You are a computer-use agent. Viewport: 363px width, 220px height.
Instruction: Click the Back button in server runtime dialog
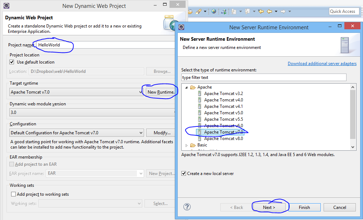pyautogui.click(x=237, y=207)
